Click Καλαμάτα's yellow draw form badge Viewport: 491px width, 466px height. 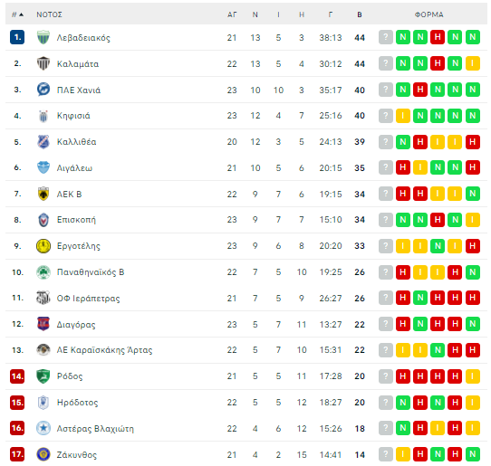coord(473,64)
